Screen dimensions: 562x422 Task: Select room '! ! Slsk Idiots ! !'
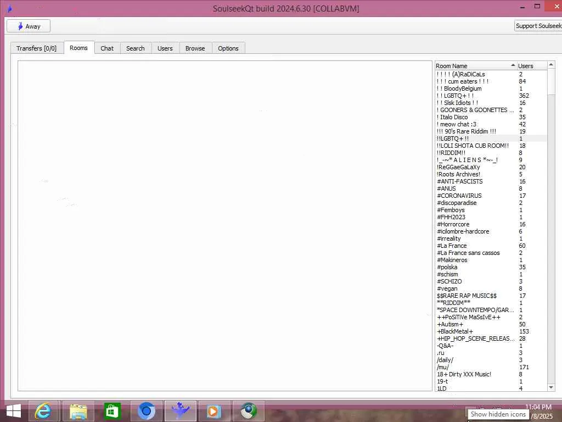tap(491, 103)
